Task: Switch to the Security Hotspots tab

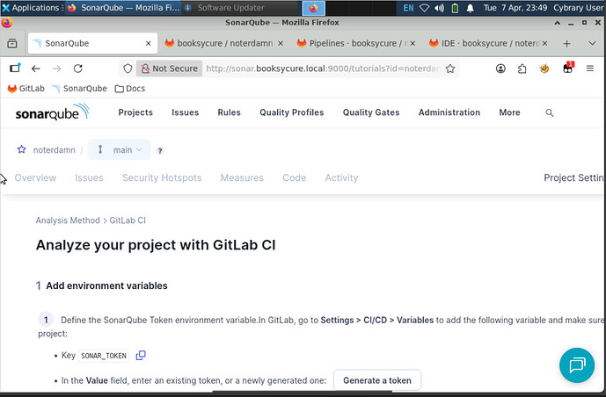Action: click(162, 177)
